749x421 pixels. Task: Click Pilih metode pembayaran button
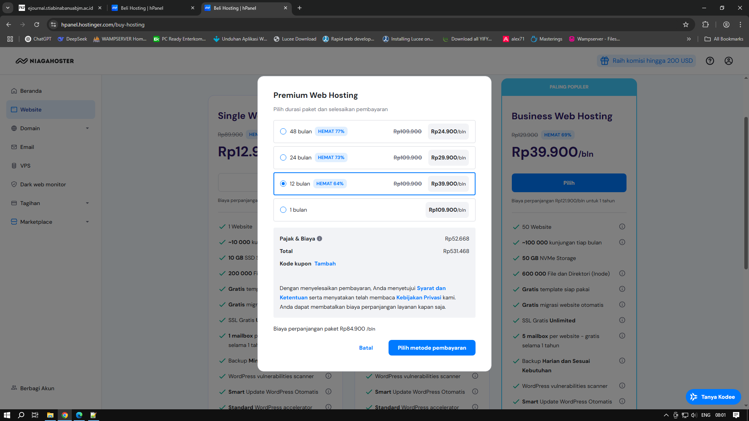click(432, 348)
